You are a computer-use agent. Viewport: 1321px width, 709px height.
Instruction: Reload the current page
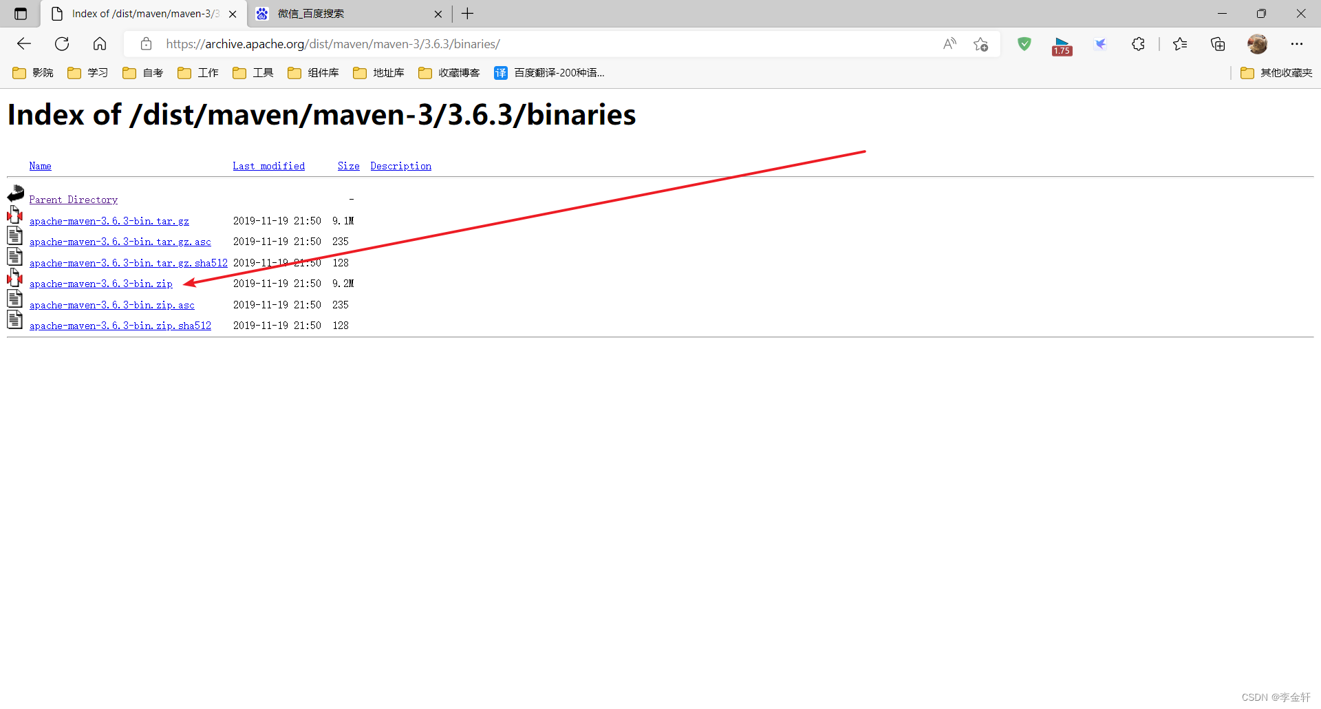click(61, 43)
